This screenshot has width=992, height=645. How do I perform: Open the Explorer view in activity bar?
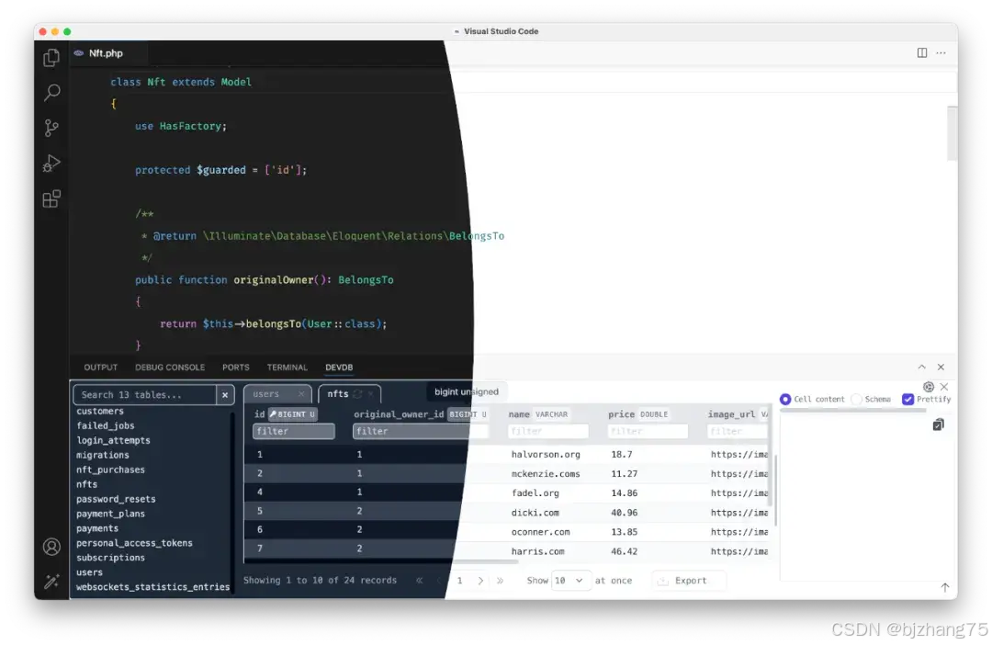[51, 58]
